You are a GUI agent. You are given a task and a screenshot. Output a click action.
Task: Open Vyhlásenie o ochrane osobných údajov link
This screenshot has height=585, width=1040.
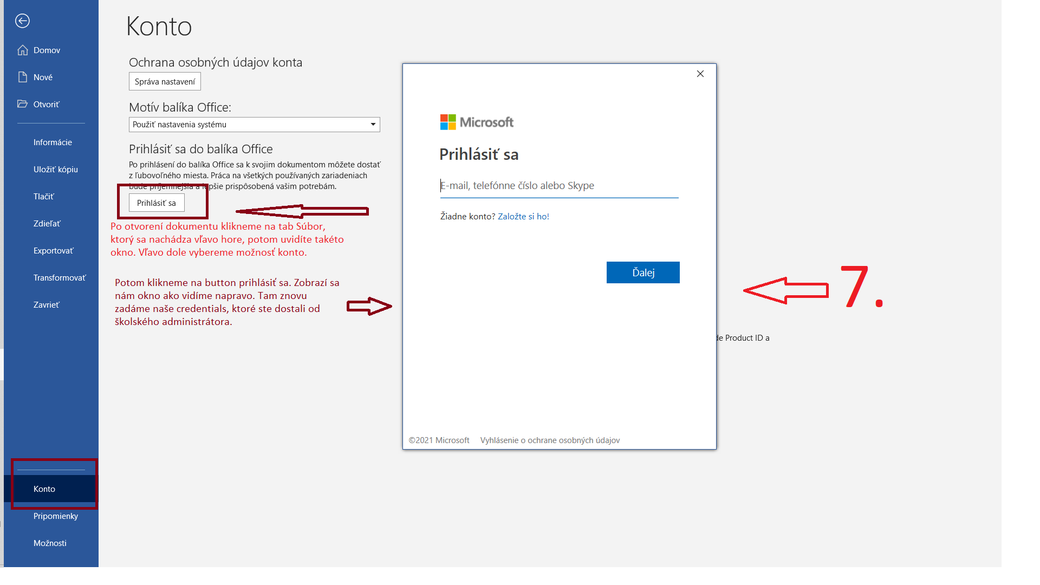pyautogui.click(x=550, y=440)
